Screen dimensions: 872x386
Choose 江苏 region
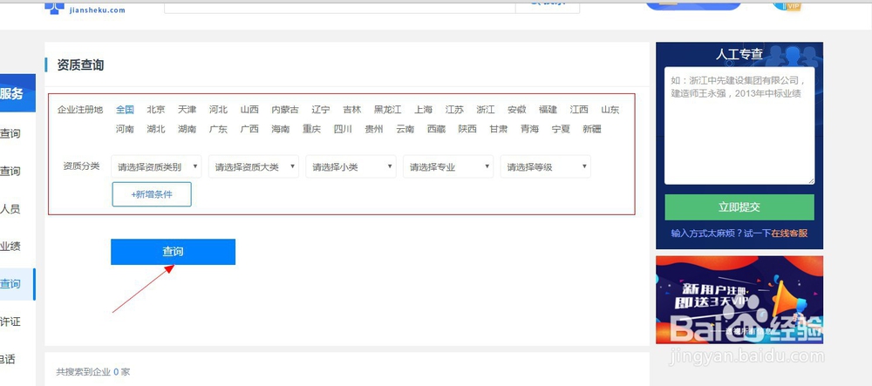pos(454,110)
